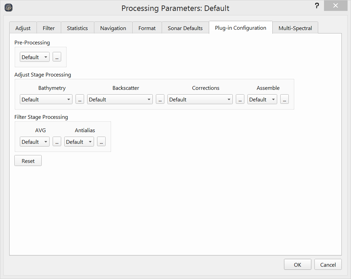Click the AVG column label
Viewport: 351px width, 279px height.
(x=40, y=130)
